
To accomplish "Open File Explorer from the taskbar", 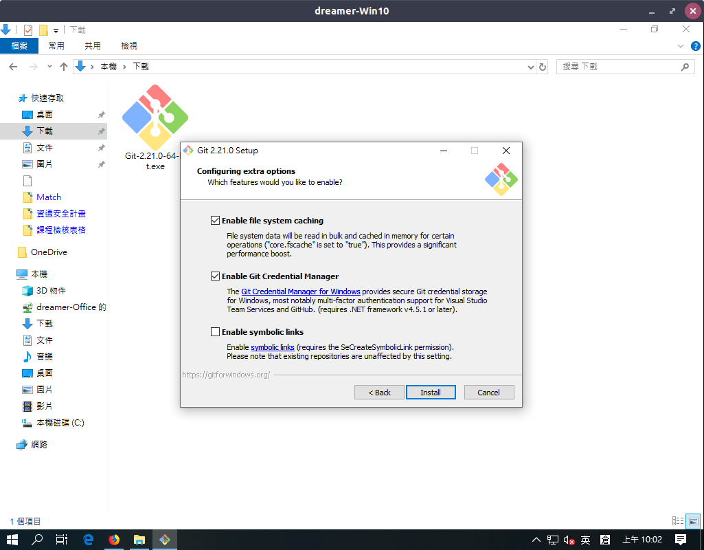I will (139, 540).
